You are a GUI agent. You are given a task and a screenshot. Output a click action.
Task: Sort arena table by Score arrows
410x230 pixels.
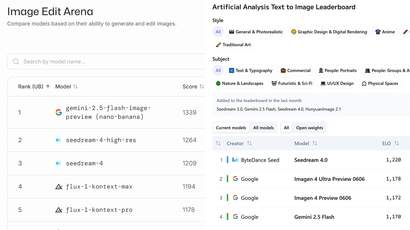point(202,87)
